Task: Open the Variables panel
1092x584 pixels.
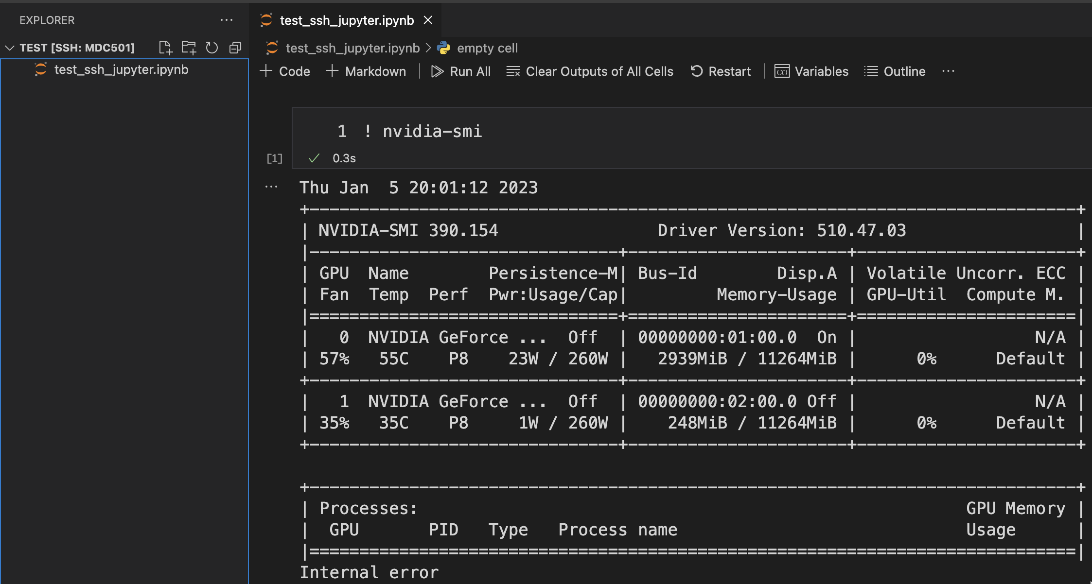Action: [811, 71]
